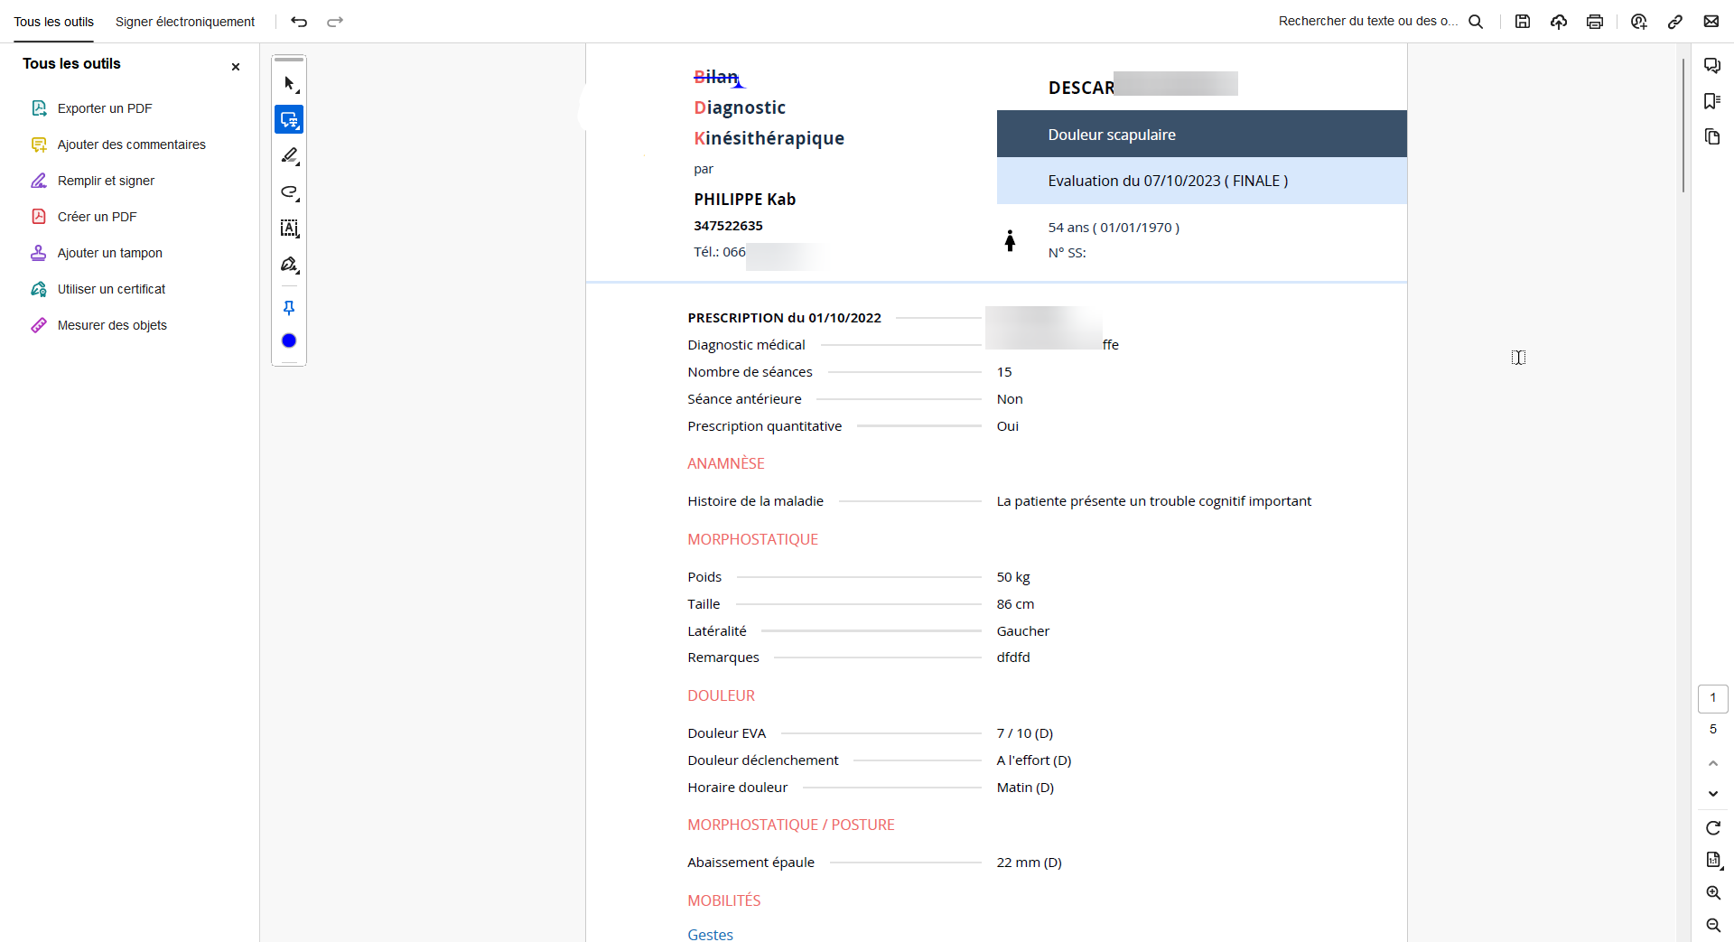1734x942 pixels.
Task: Rotate the page view
Action: coord(1713,828)
